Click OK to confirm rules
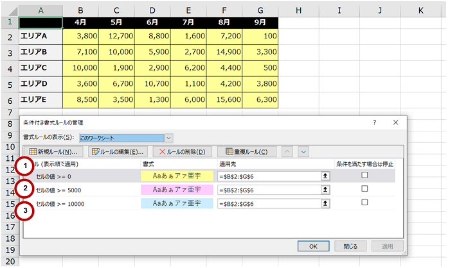Screen dimensions: 450x268 (x=313, y=246)
